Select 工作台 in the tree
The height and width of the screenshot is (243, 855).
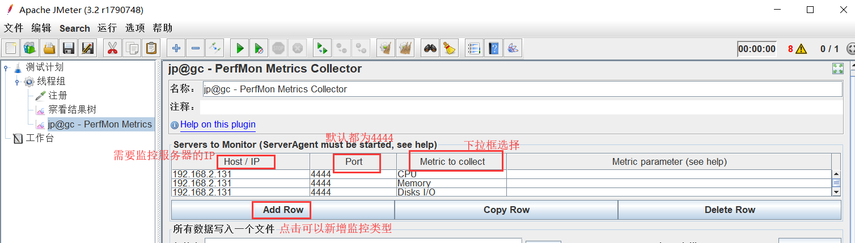point(40,138)
